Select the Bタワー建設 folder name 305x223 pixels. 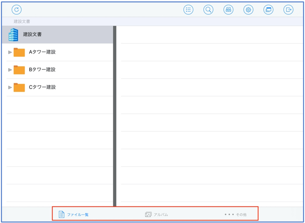tap(42, 69)
